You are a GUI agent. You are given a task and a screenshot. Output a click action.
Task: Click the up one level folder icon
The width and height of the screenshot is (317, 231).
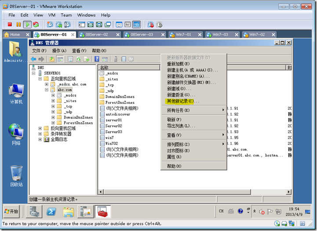click(x=52, y=59)
